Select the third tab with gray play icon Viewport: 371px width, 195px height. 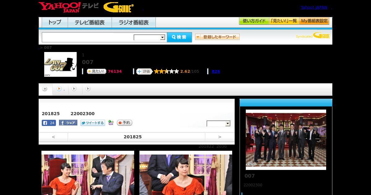click(x=75, y=89)
